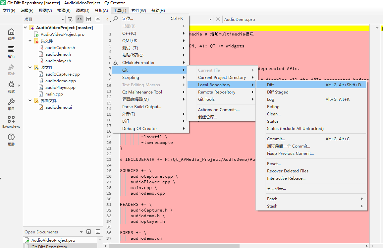Open Help mode (帮助)

(x=11, y=140)
